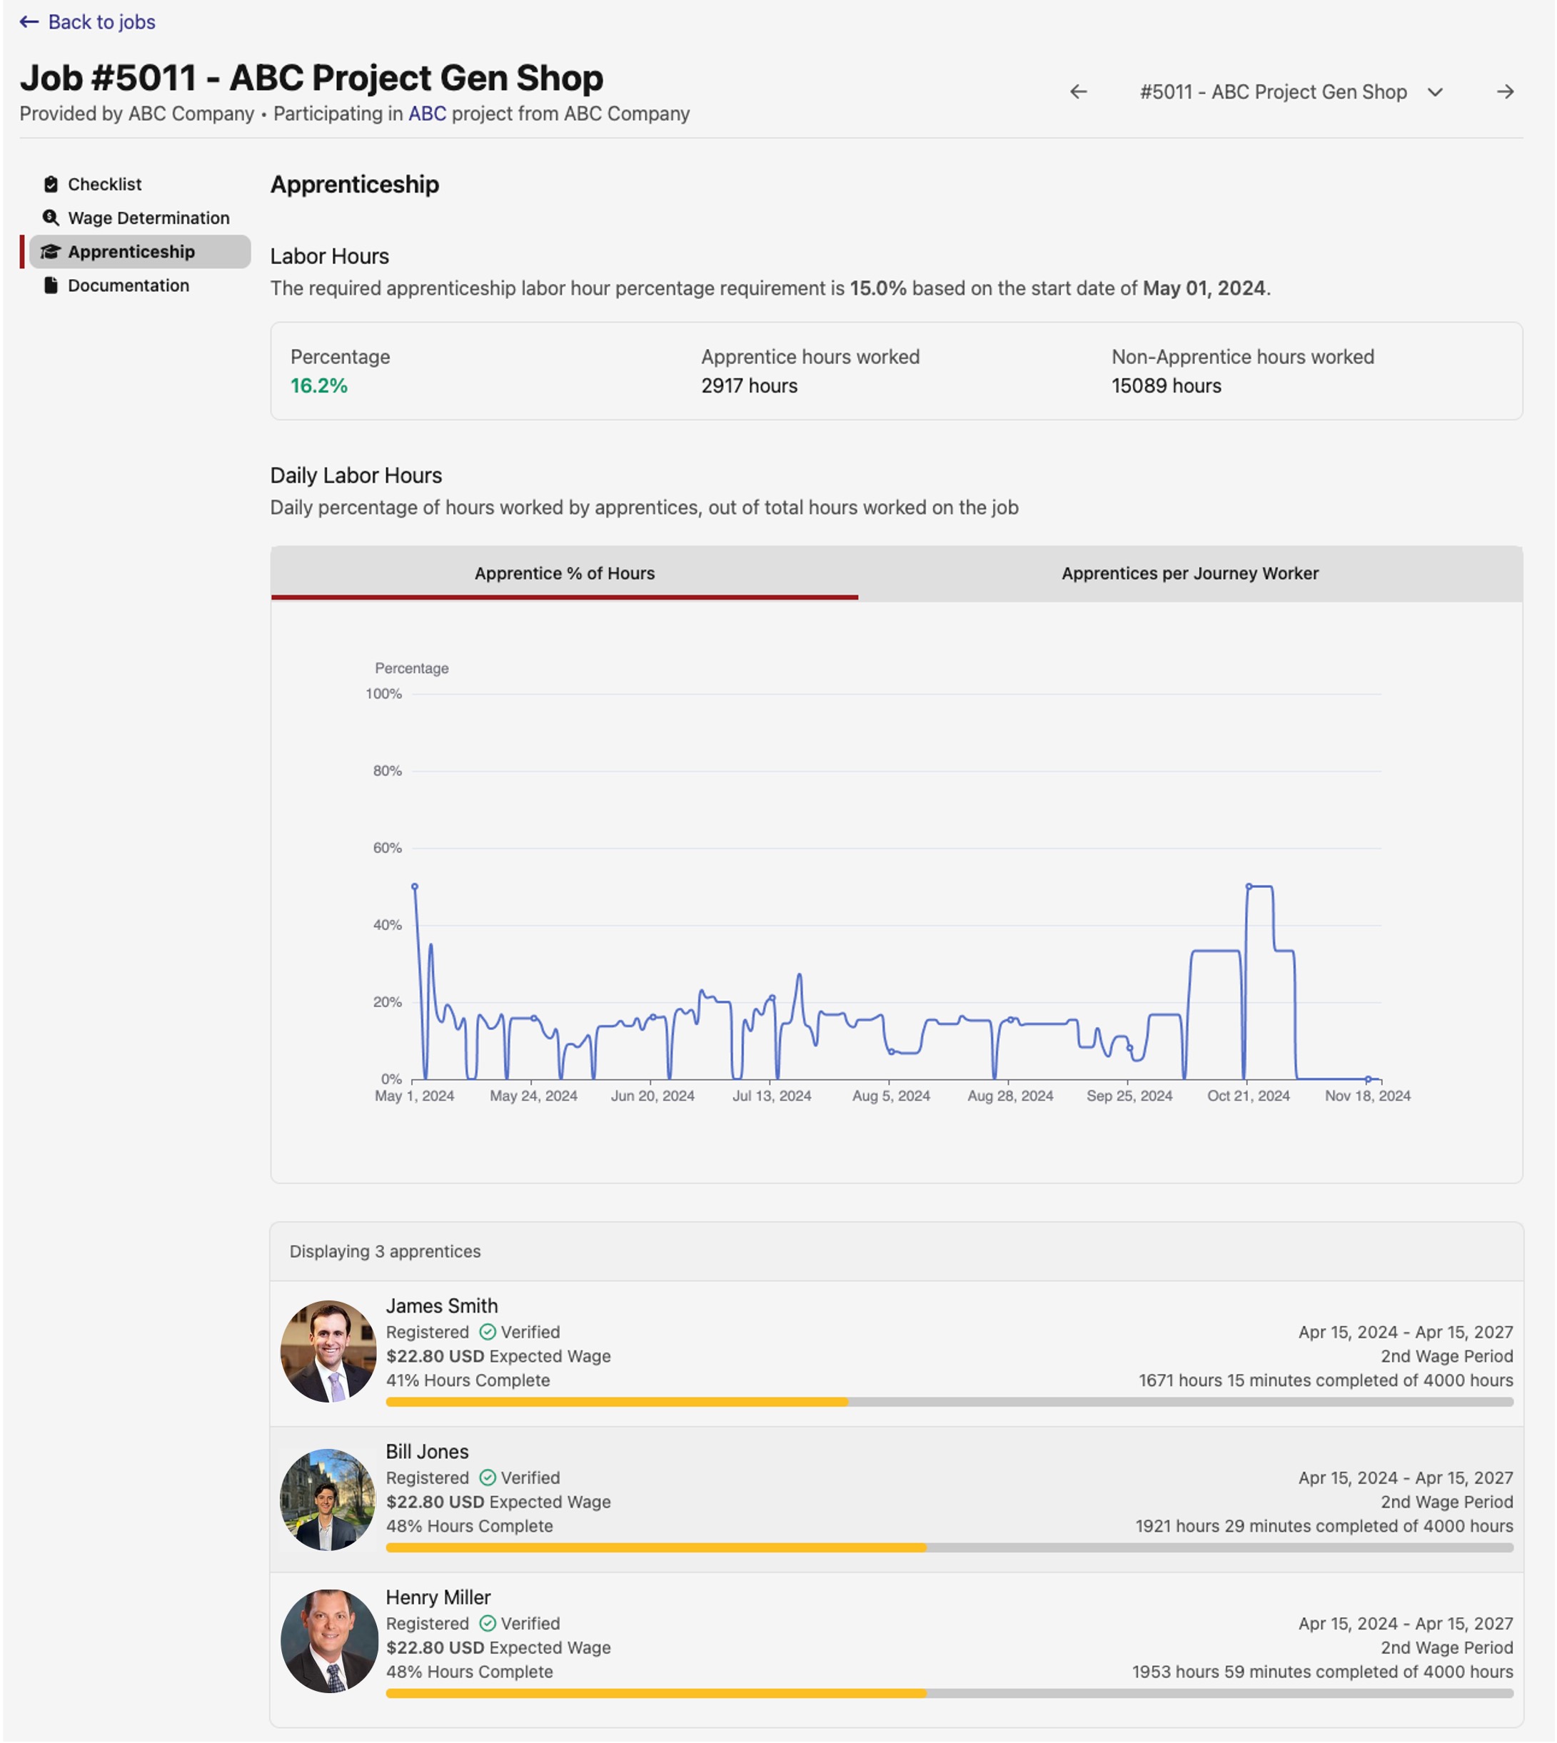Image resolution: width=1557 pixels, height=1743 pixels.
Task: Click the 16.2% percentage value
Action: (319, 385)
